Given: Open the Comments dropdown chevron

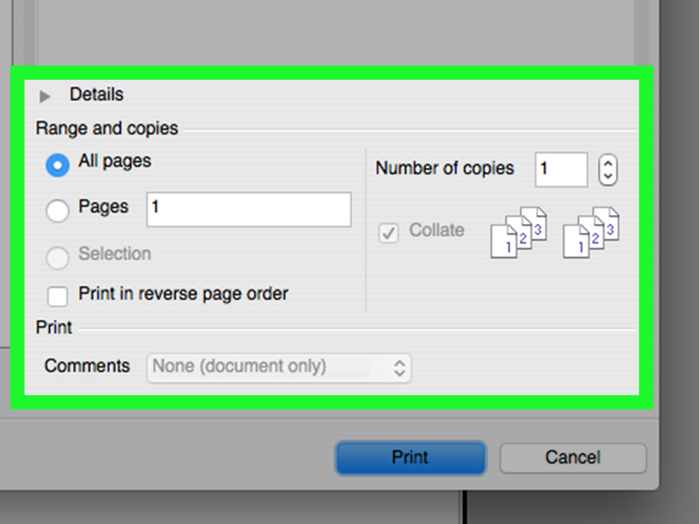Looking at the screenshot, I should [401, 367].
